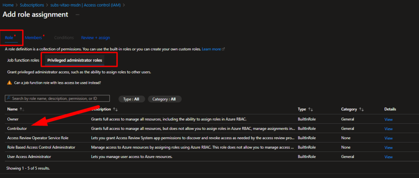Screen dimensions: 419x178
Task: Sort by Category column arrows
Action: click(361, 109)
